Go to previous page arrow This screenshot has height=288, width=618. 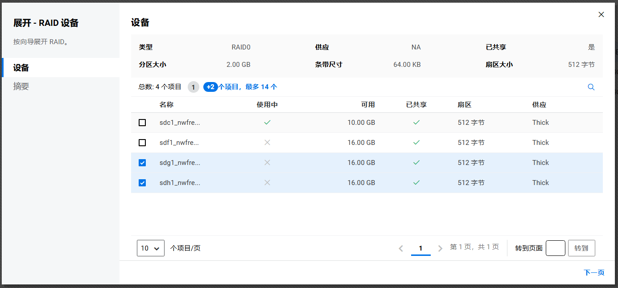(x=401, y=248)
